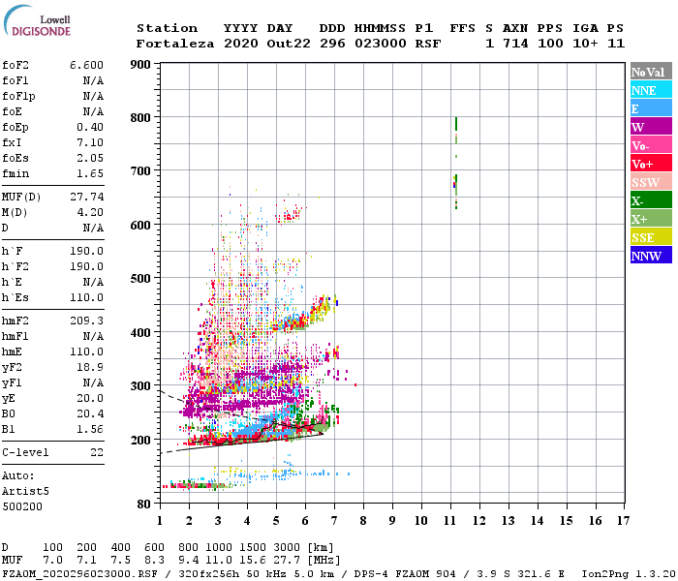Click the 900 km height axis label
The image size is (678, 581).
140,65
